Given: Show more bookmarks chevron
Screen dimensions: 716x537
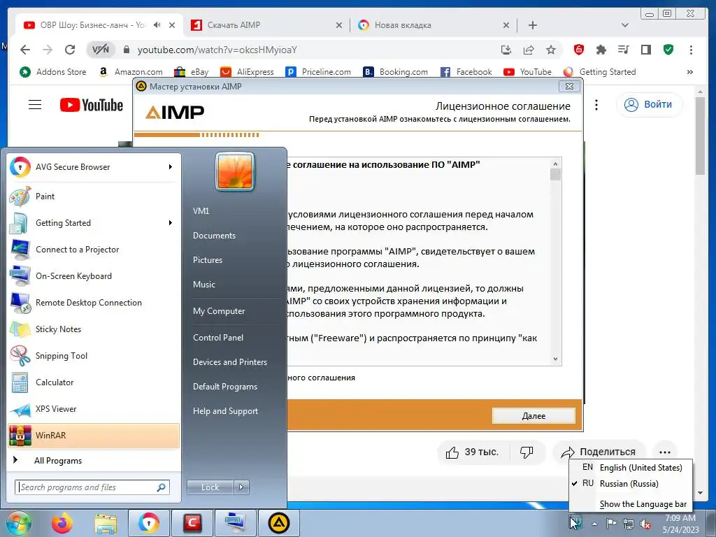Looking at the screenshot, I should (690, 72).
